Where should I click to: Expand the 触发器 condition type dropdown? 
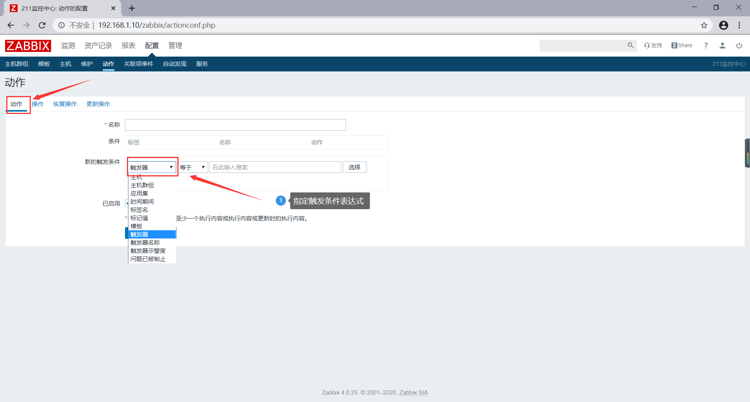pyautogui.click(x=152, y=167)
